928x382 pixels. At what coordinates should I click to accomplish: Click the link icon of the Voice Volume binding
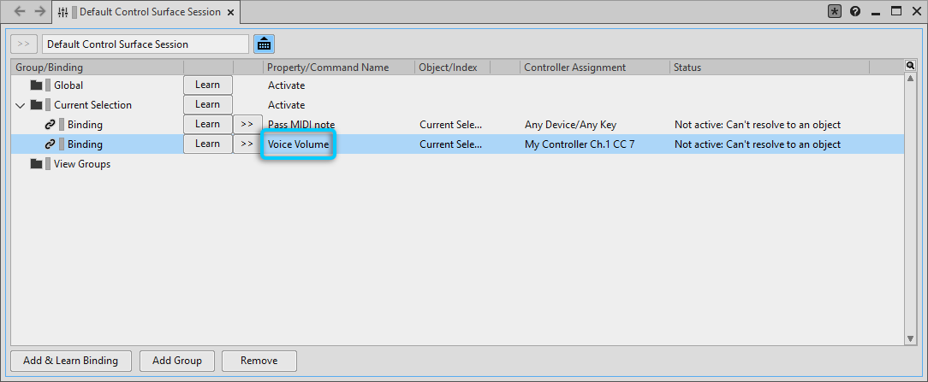50,144
